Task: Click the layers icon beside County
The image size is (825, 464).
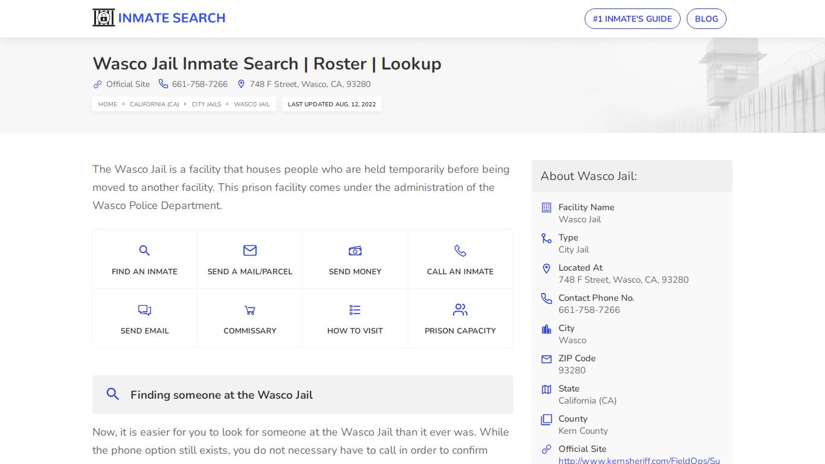Action: pyautogui.click(x=547, y=419)
